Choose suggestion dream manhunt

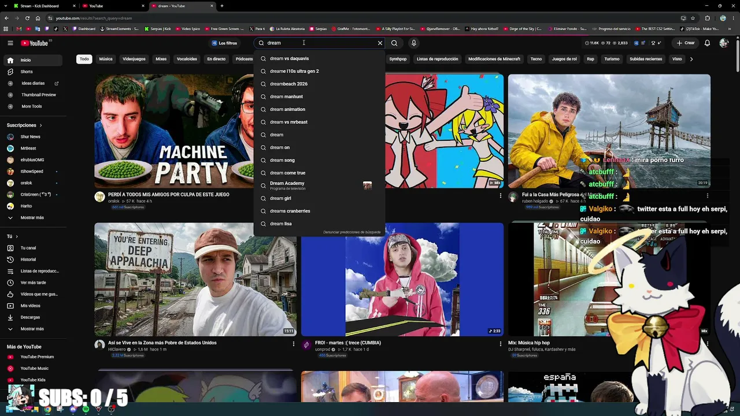point(319,96)
